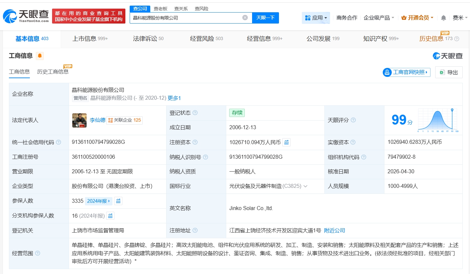This screenshot has height=274, width=470.
Task: Open the 经营信息 tab
Action: click(265, 39)
